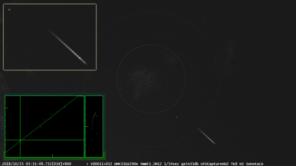
Task: Click the "gain33db" text
Action: (190, 164)
